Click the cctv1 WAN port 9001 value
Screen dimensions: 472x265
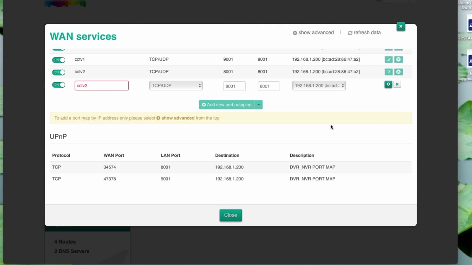pos(228,59)
